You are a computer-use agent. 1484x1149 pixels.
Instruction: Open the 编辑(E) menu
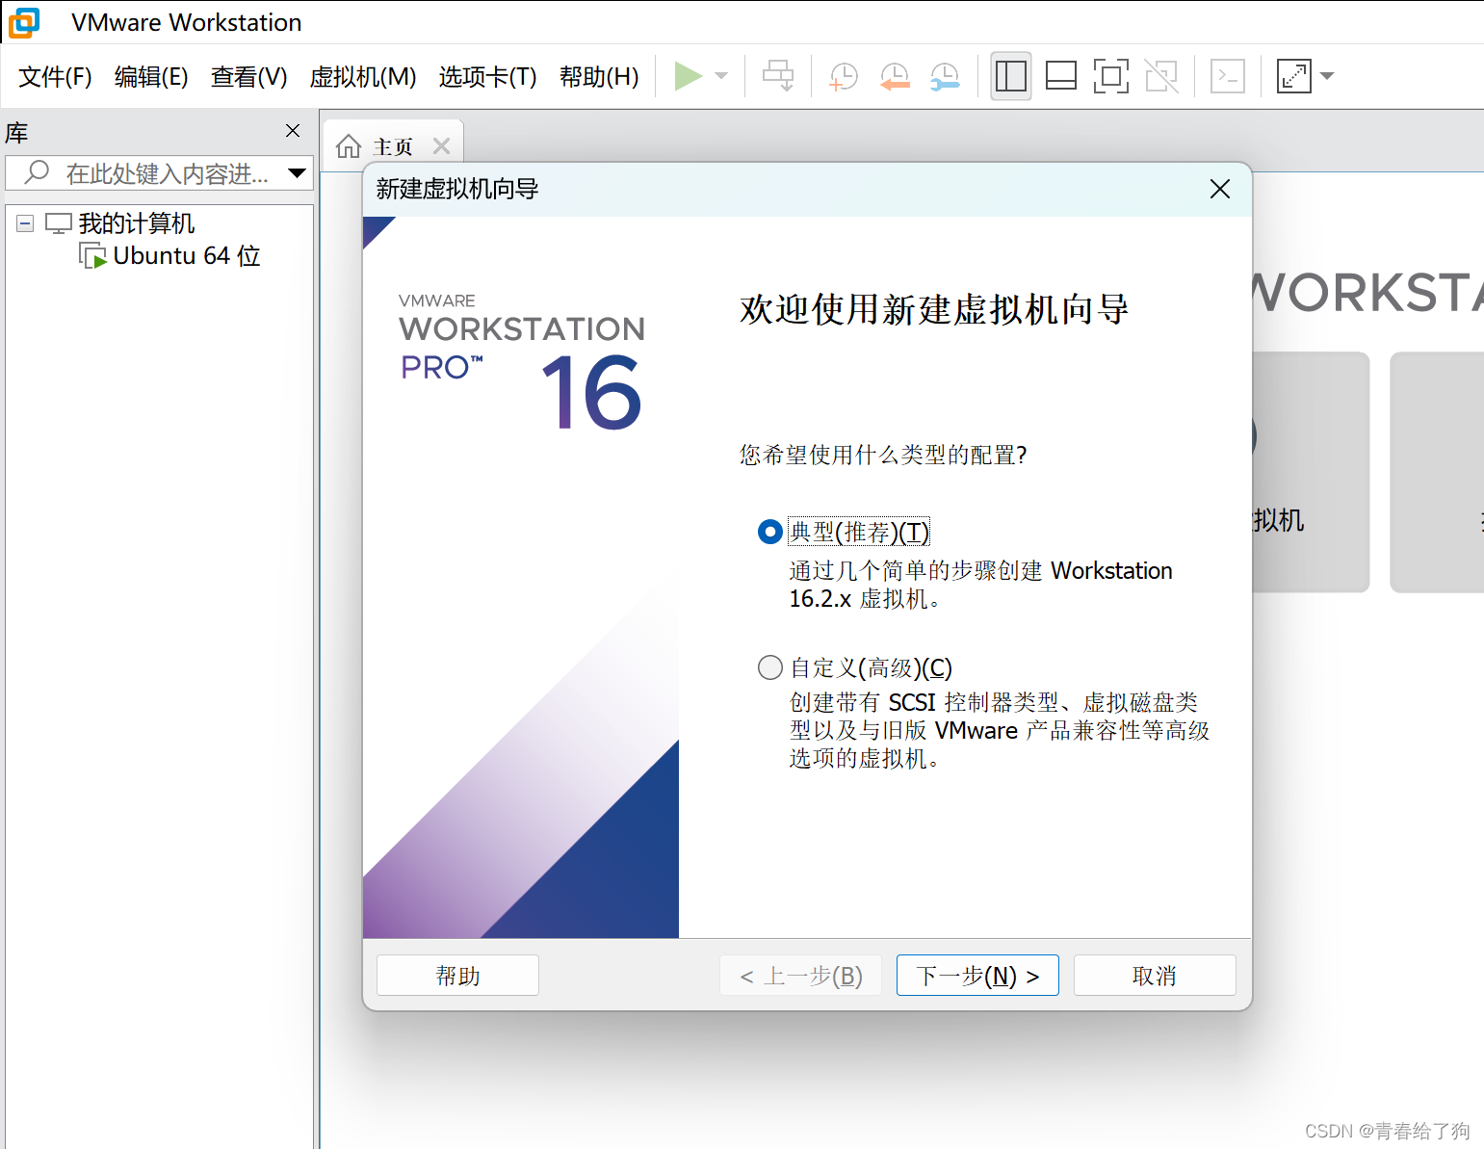point(151,77)
